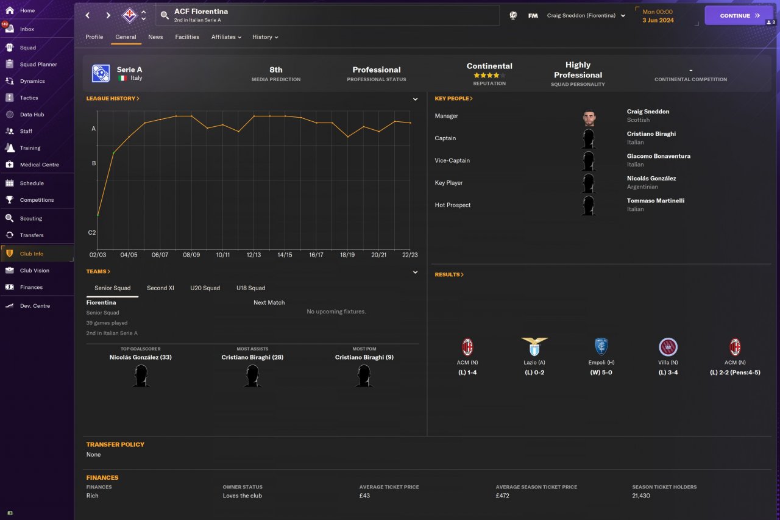Switch to the News tab
Viewport: 780px width, 520px height.
point(155,37)
